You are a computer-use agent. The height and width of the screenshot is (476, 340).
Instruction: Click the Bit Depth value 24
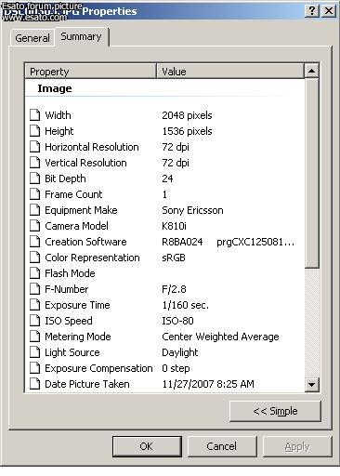coord(167,178)
